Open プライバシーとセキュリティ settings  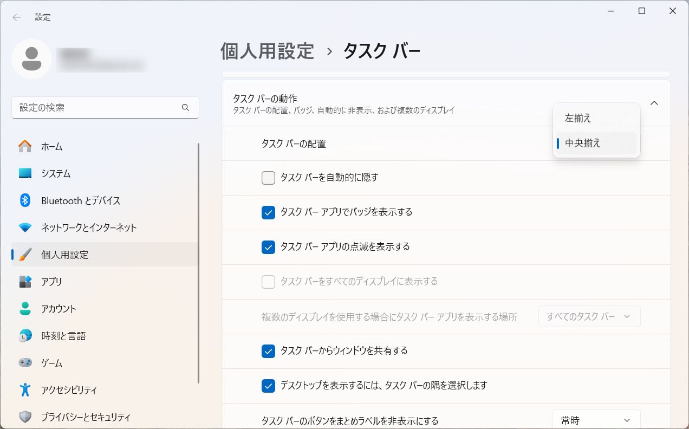(x=105, y=417)
